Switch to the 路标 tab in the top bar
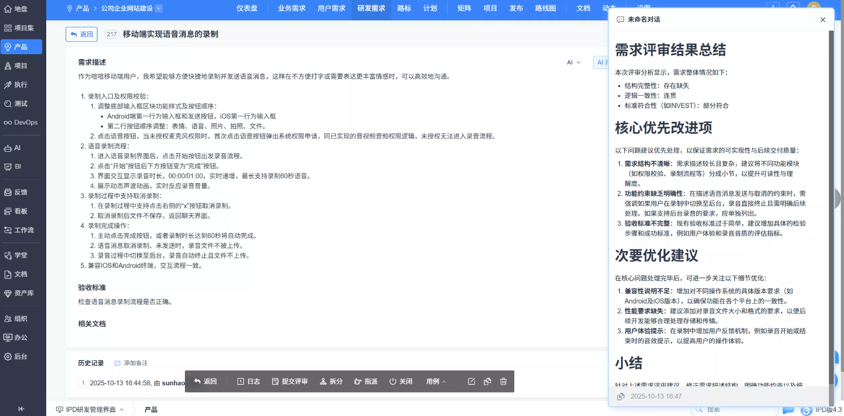The height and width of the screenshot is (416, 844). pyautogui.click(x=404, y=8)
